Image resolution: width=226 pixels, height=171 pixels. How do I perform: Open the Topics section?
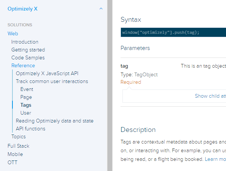point(18,136)
